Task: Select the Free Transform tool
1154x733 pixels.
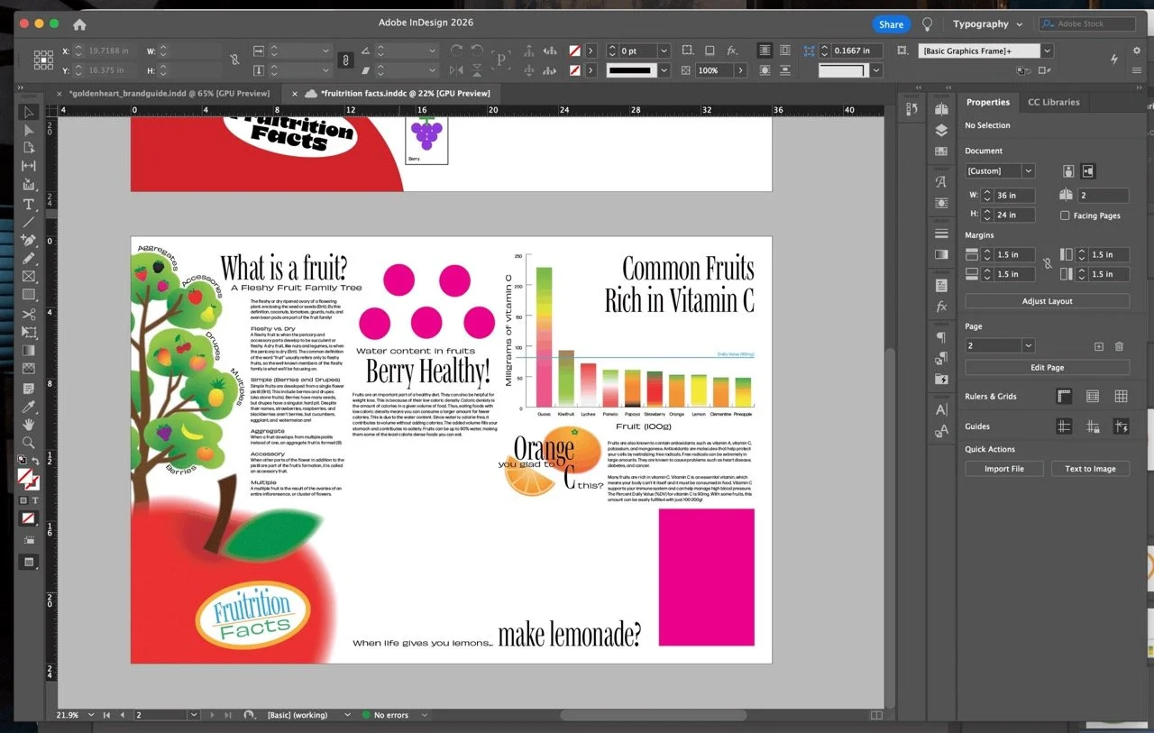Action: [x=29, y=332]
